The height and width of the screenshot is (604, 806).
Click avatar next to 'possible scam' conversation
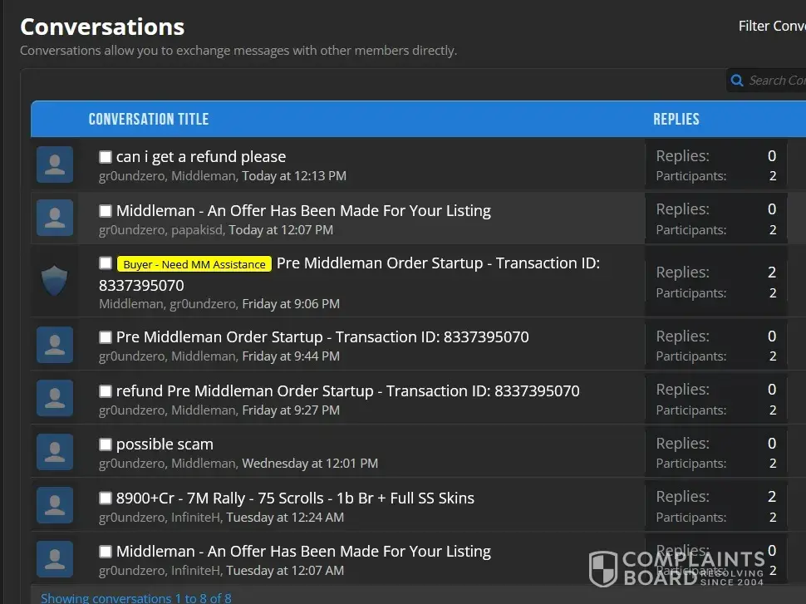tap(55, 452)
